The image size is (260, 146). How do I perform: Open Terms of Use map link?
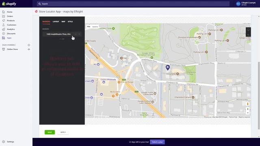pos(233,117)
